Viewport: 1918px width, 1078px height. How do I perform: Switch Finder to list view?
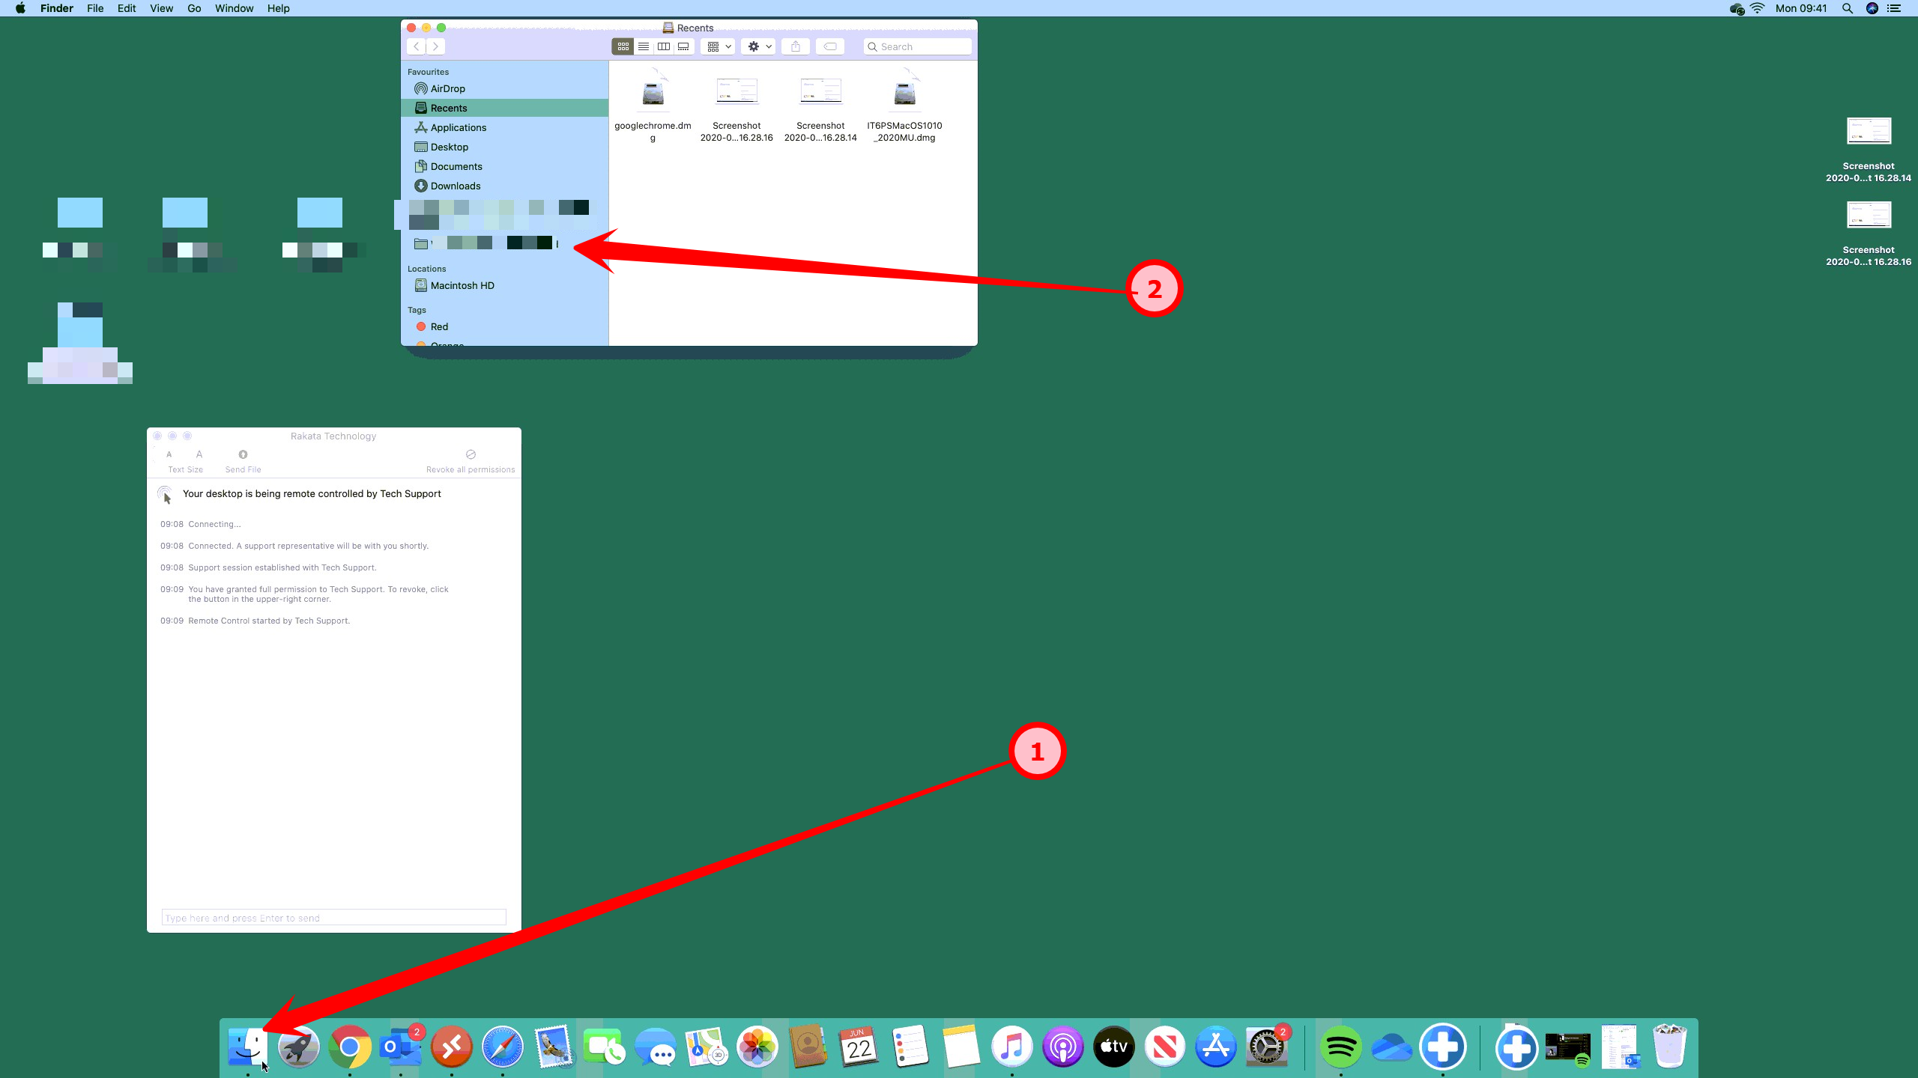click(644, 46)
